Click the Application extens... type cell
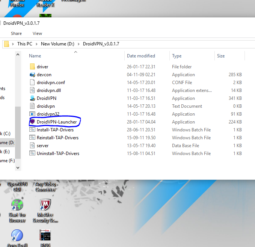This screenshot has width=255, height=247. [x=192, y=90]
